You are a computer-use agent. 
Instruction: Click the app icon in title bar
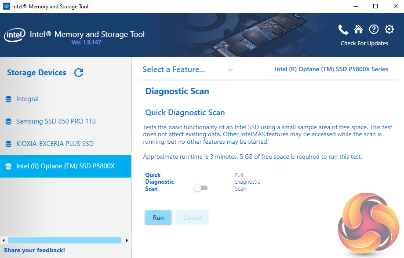click(x=7, y=7)
